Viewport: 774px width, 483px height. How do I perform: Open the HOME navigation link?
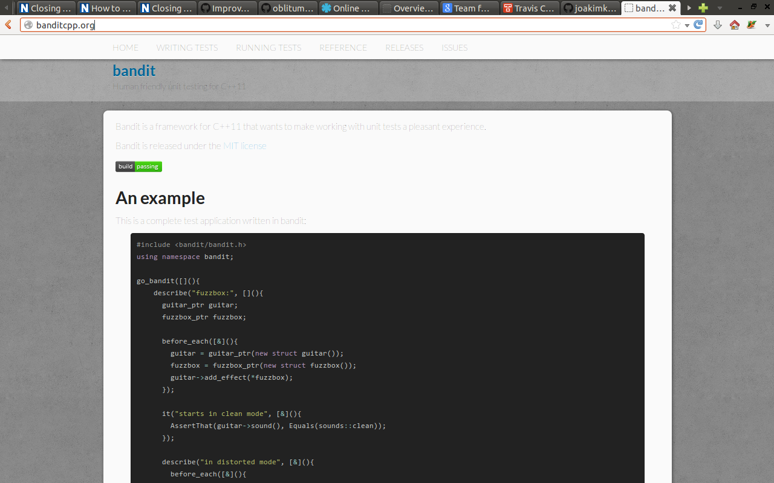pyautogui.click(x=126, y=48)
